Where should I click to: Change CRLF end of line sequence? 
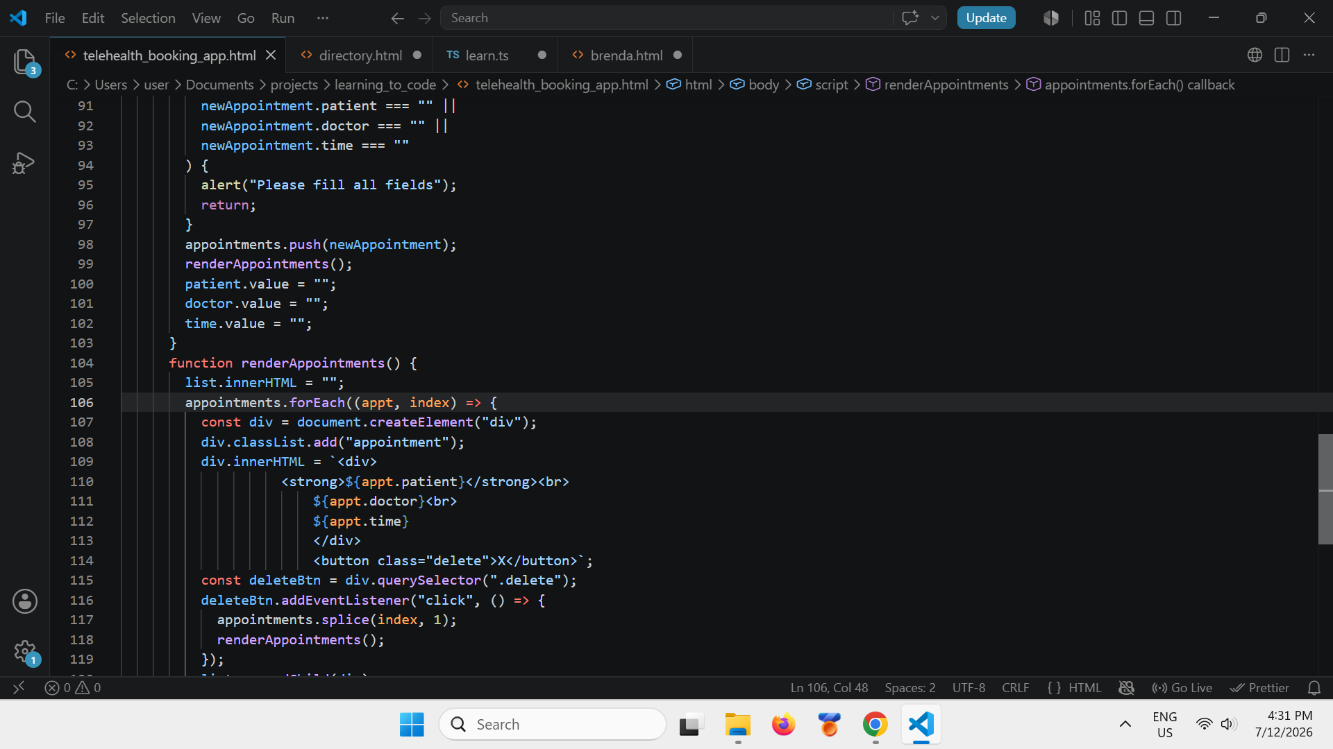tap(1015, 687)
